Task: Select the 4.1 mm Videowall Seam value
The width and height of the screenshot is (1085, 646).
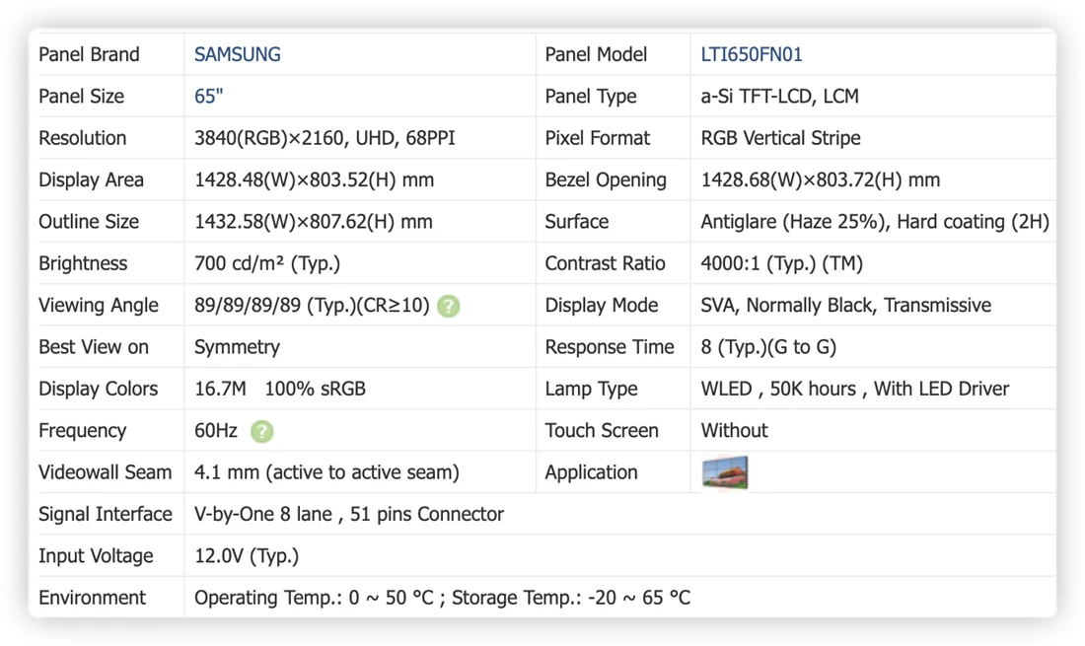Action: [x=326, y=472]
